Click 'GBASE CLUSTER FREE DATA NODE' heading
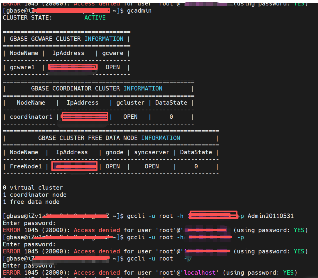The height and width of the screenshot is (278, 318). coord(88,138)
